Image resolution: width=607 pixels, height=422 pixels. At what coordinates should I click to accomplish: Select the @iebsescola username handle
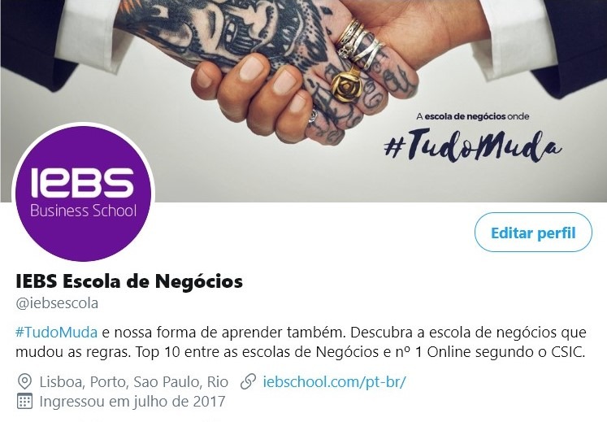coord(57,303)
